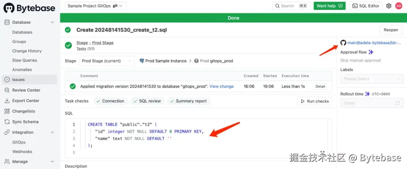This screenshot has height=169, width=407.
Task: Click the Connection task check badge
Action: coord(110,101)
